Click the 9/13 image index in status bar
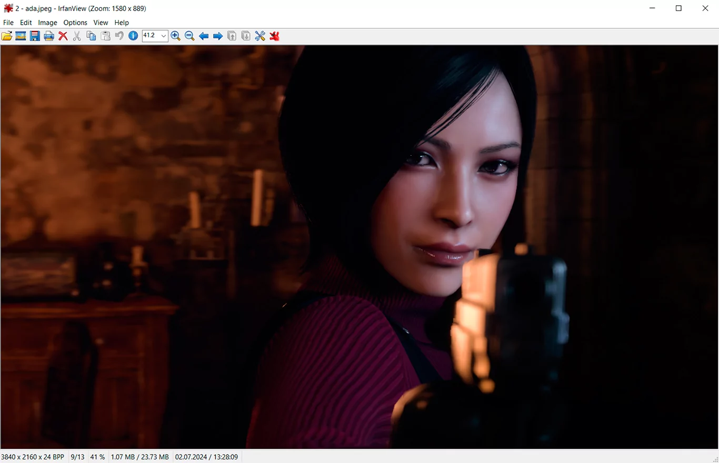 [77, 457]
